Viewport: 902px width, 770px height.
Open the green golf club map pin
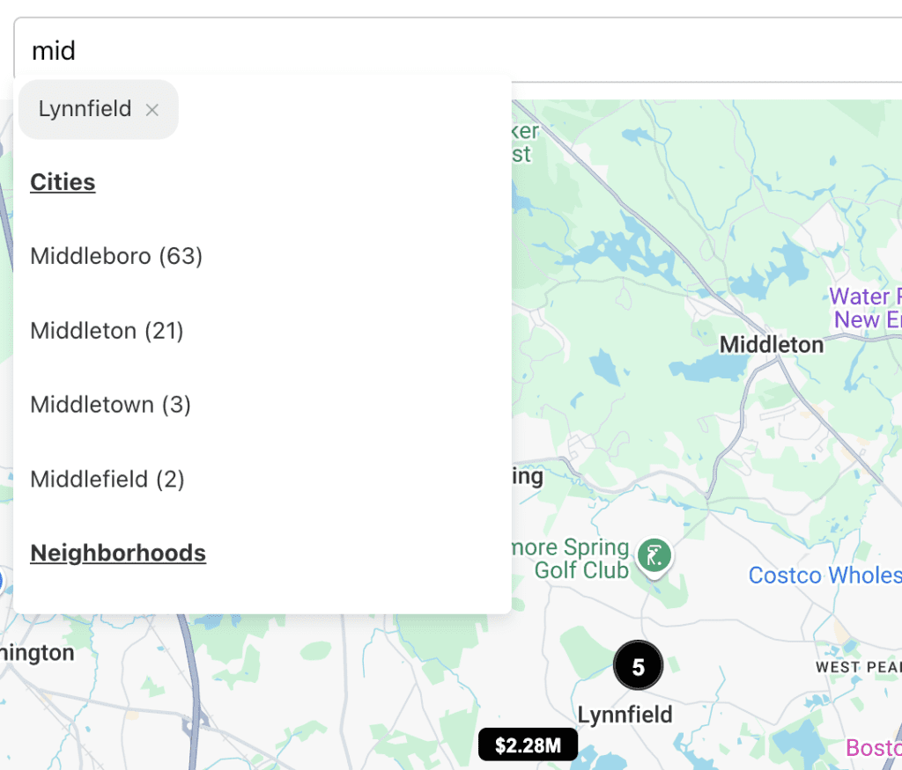tap(654, 555)
